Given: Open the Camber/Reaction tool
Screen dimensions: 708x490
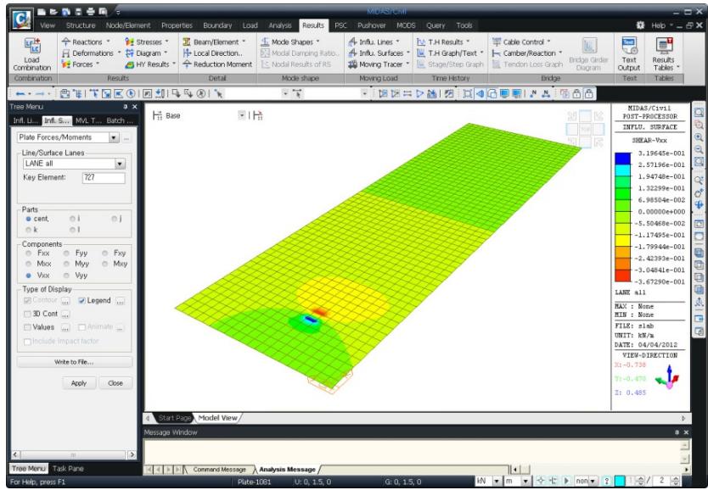Looking at the screenshot, I should [527, 53].
